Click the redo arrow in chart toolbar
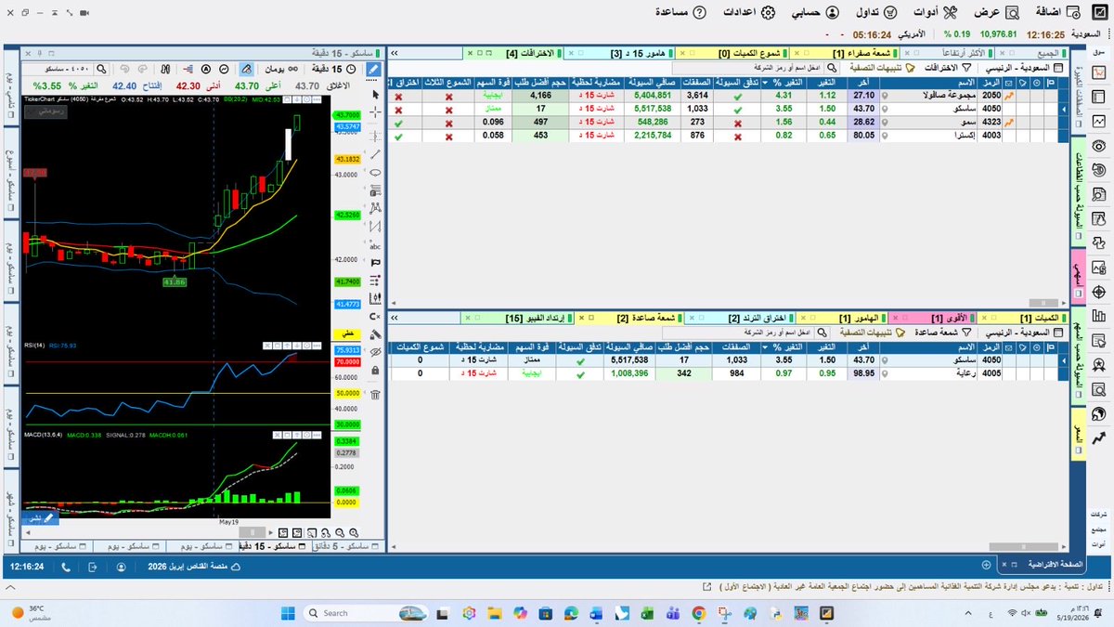Image resolution: width=1114 pixels, height=627 pixels. pyautogui.click(x=142, y=69)
